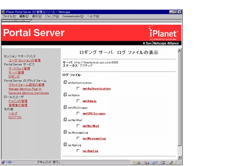Click the vertical scrollbar thumb in content pane
The width and height of the screenshot is (244, 166).
click(180, 99)
